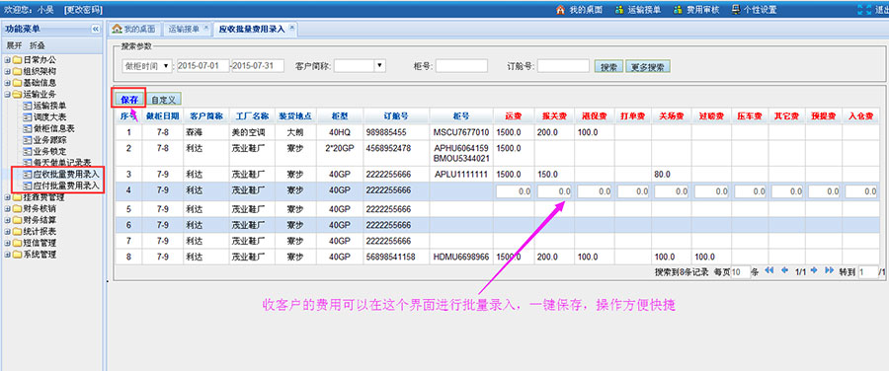
Task: Collapse the 功能菜单 sidebar with double-chevron icon
Action: coord(95,30)
